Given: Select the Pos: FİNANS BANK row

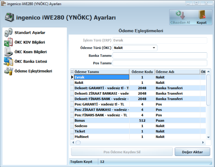Looking at the screenshot, I should click(x=101, y=115).
